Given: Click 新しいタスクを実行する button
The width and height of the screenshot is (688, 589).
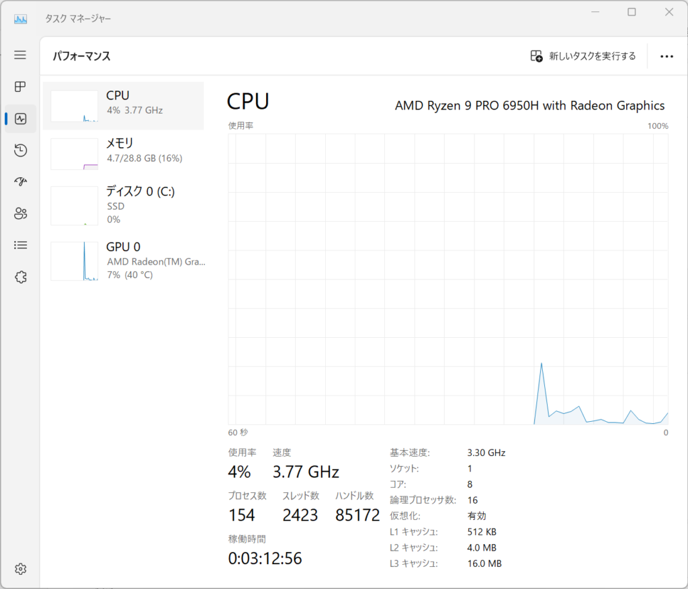Looking at the screenshot, I should pos(583,56).
